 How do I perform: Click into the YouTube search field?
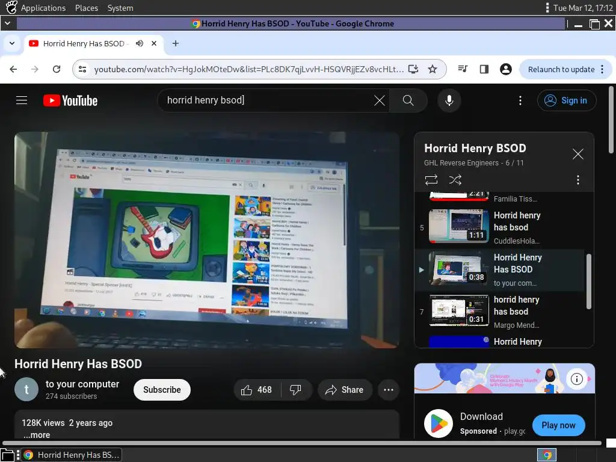pyautogui.click(x=267, y=100)
